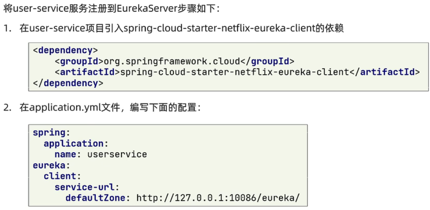Click the client key in YAML
430x210 pixels.
(60, 176)
